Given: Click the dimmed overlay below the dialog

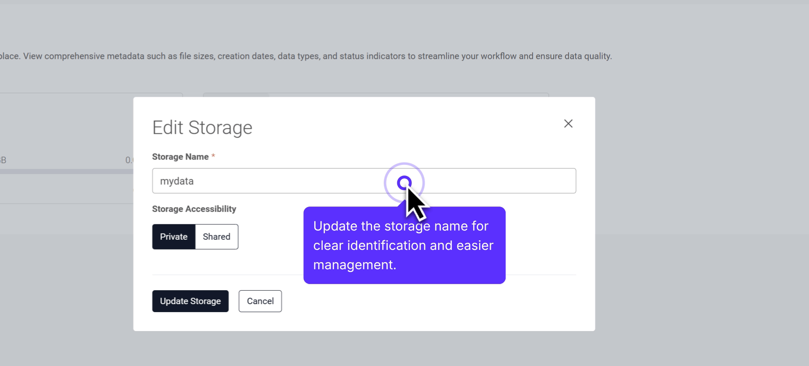Looking at the screenshot, I should tap(362, 348).
